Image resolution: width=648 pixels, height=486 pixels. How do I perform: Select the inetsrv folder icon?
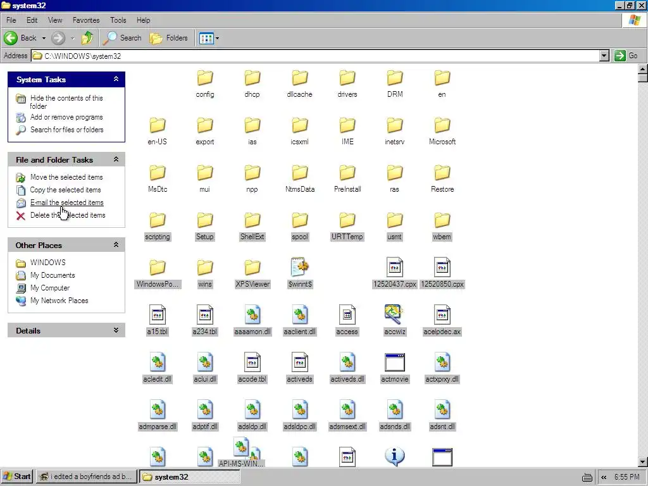(x=395, y=125)
